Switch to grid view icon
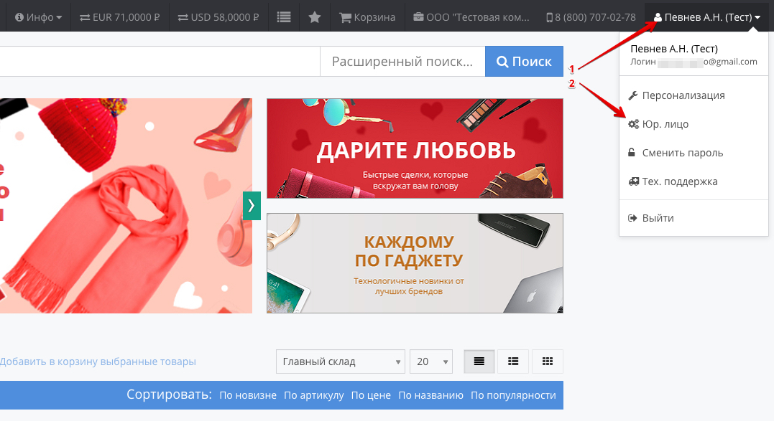This screenshot has height=421, width=774. pos(548,361)
